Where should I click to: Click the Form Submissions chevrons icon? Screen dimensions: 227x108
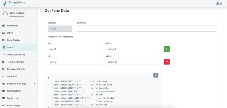pyautogui.click(x=4, y=55)
